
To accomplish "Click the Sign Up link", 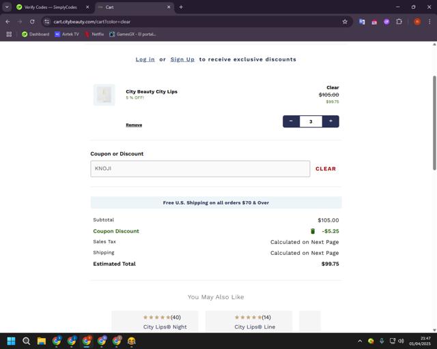I will click(x=182, y=59).
